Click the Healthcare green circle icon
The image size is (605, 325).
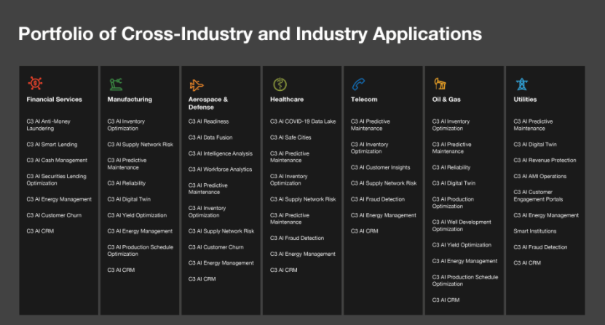click(279, 84)
